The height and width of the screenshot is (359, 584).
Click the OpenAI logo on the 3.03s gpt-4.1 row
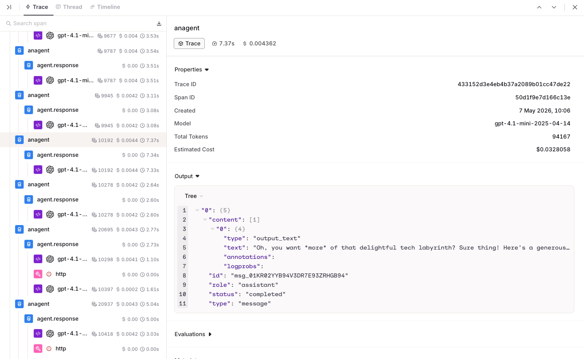[x=50, y=333]
